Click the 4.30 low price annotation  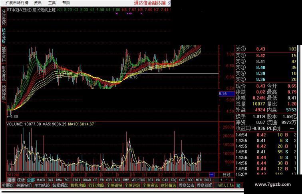(12, 116)
